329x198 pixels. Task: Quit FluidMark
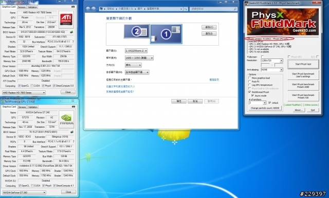(x=313, y=110)
